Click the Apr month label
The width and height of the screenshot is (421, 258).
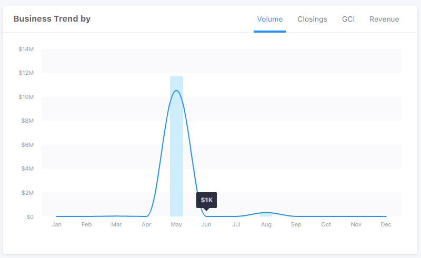coord(146,224)
